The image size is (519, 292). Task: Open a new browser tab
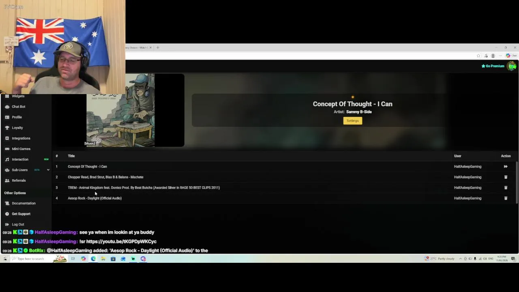pyautogui.click(x=158, y=47)
